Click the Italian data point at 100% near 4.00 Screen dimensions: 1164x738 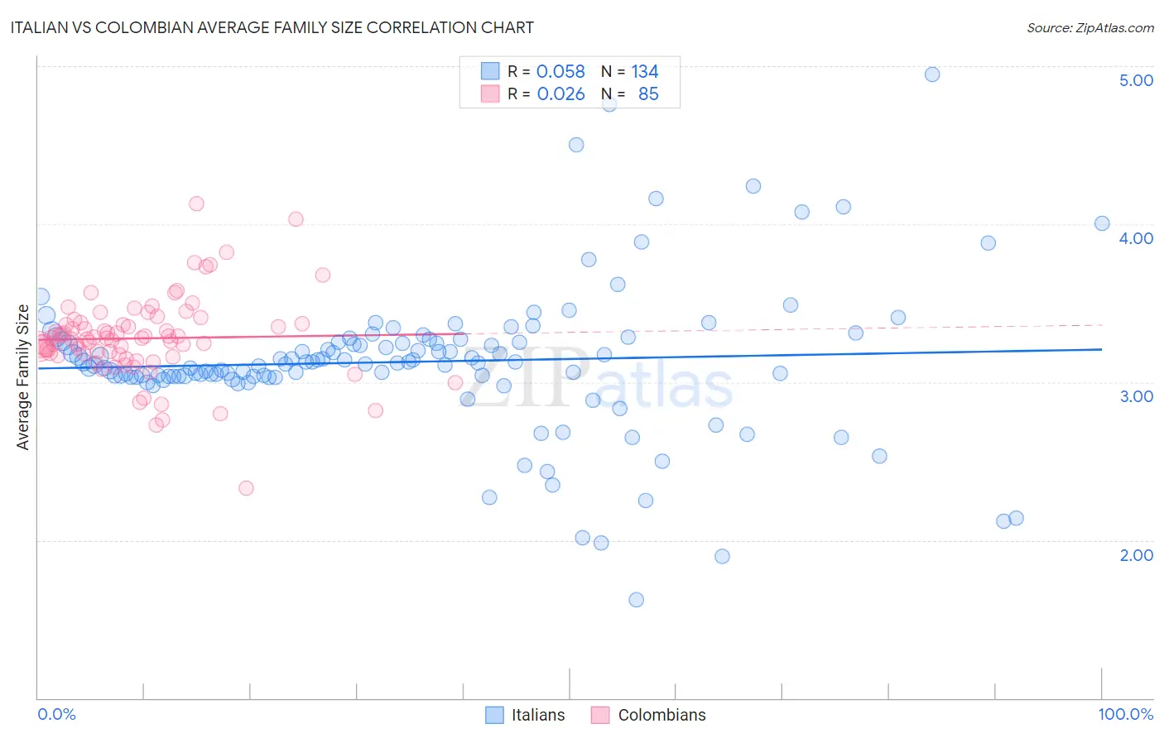(1102, 223)
